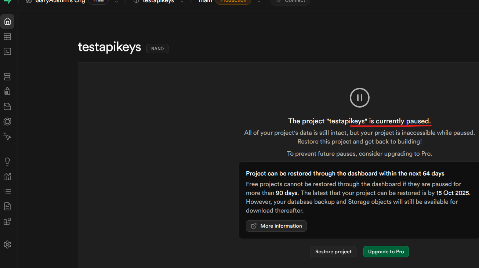Open the SQL Editor terminal icon
The width and height of the screenshot is (479, 268).
tap(7, 51)
